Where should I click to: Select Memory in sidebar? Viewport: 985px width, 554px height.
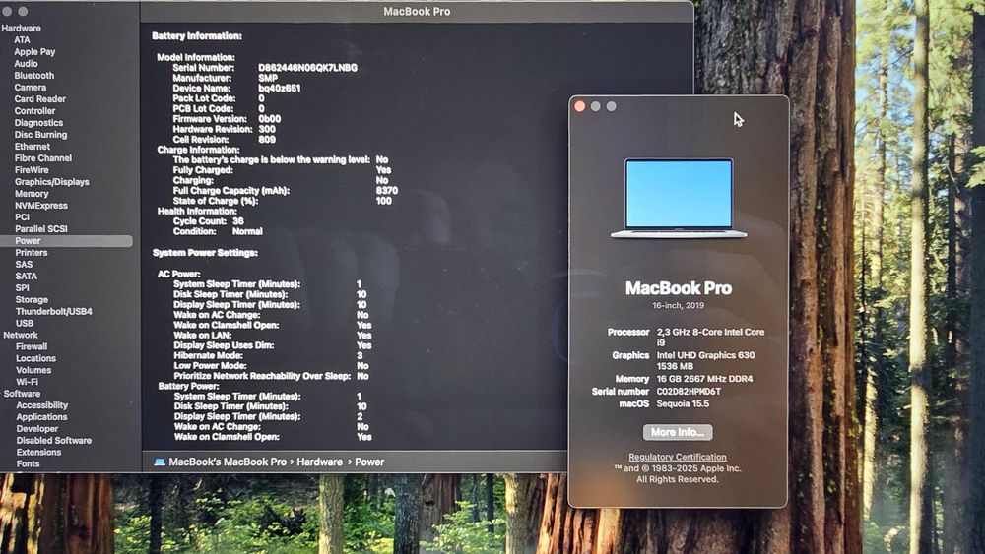pos(33,194)
